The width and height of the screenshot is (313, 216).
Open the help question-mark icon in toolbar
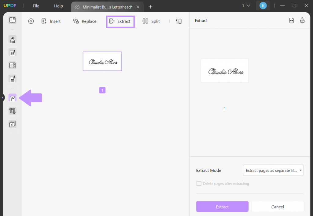[x=31, y=21]
